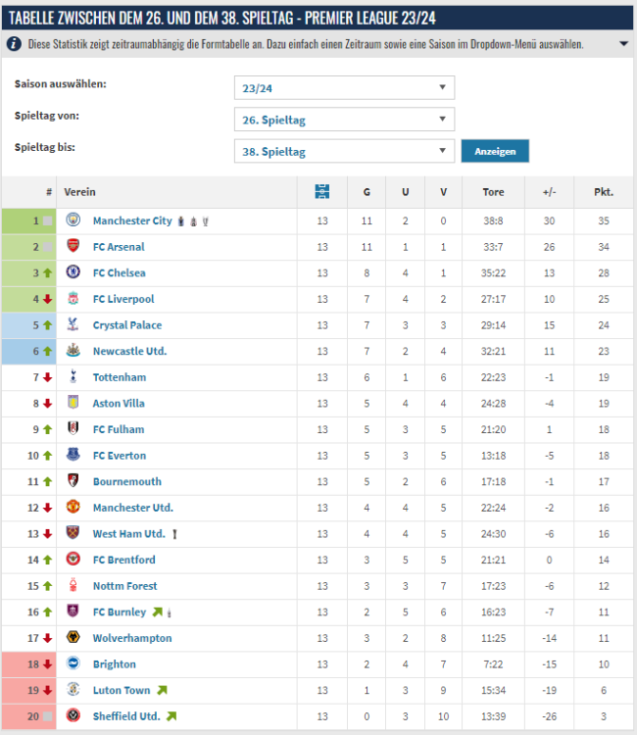Click the Brighton club crest
This screenshot has height=735, width=637.
[73, 664]
